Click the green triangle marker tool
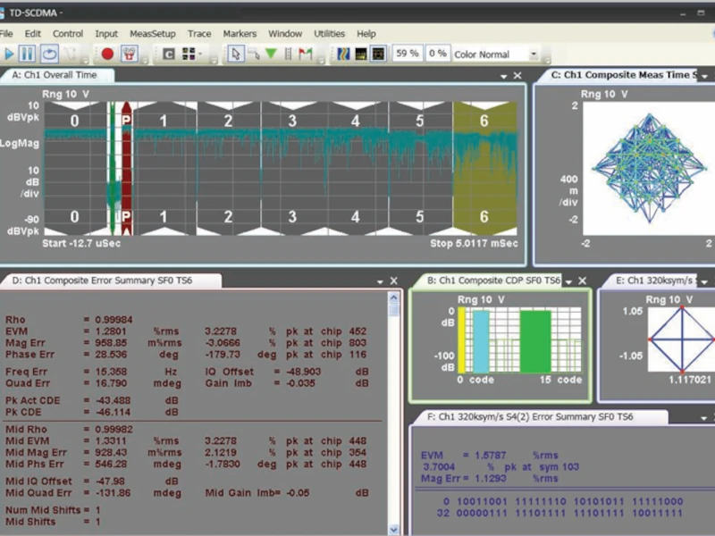 271,54
